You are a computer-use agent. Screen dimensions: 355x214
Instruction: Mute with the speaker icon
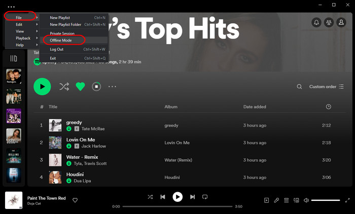pyautogui.click(x=306, y=200)
